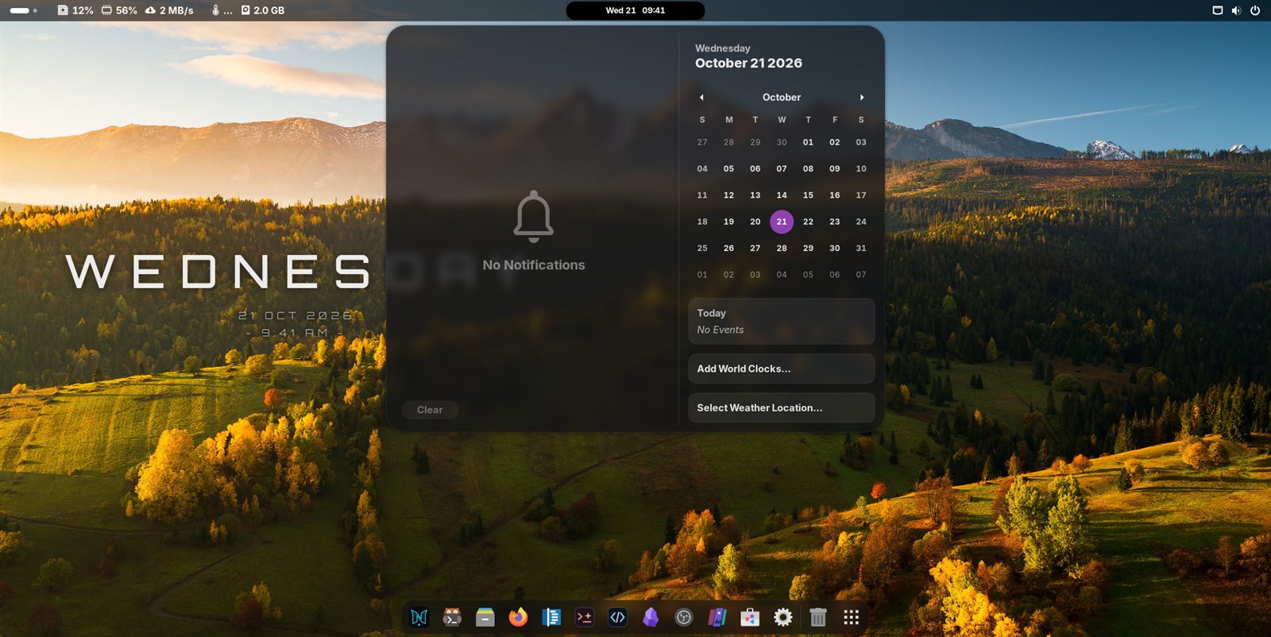This screenshot has width=1271, height=637.
Task: Open the dark terminal prompt dock icon
Action: coord(585,617)
